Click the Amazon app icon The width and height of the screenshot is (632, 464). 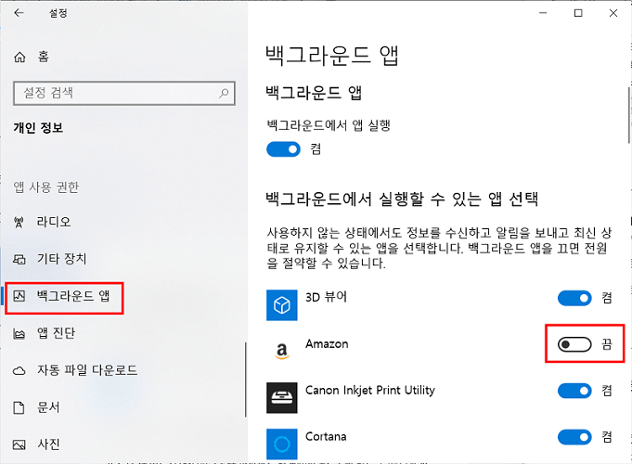(282, 352)
